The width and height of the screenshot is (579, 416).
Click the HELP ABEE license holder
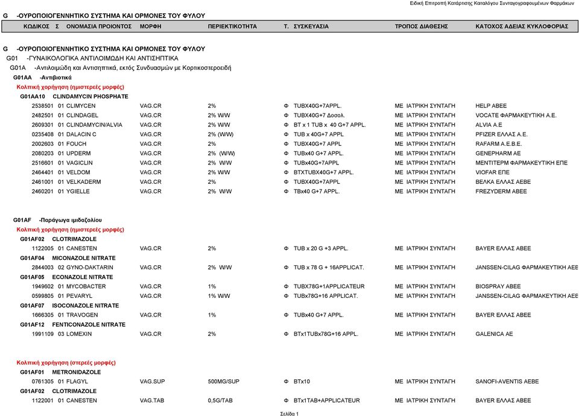pyautogui.click(x=491, y=106)
